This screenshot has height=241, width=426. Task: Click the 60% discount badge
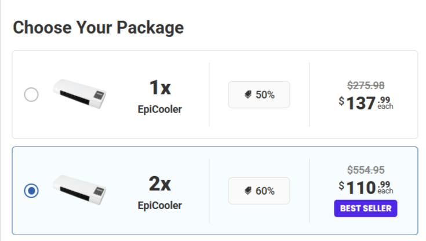point(259,191)
